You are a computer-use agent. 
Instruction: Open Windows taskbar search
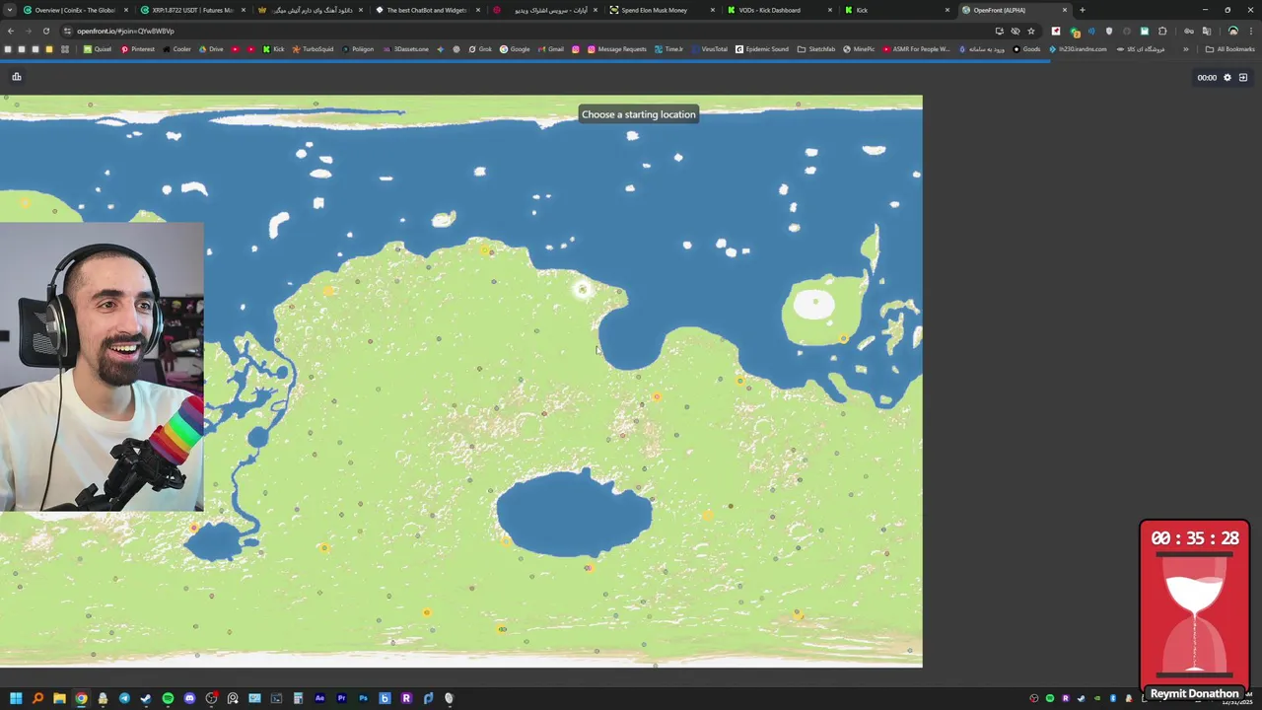pos(37,698)
